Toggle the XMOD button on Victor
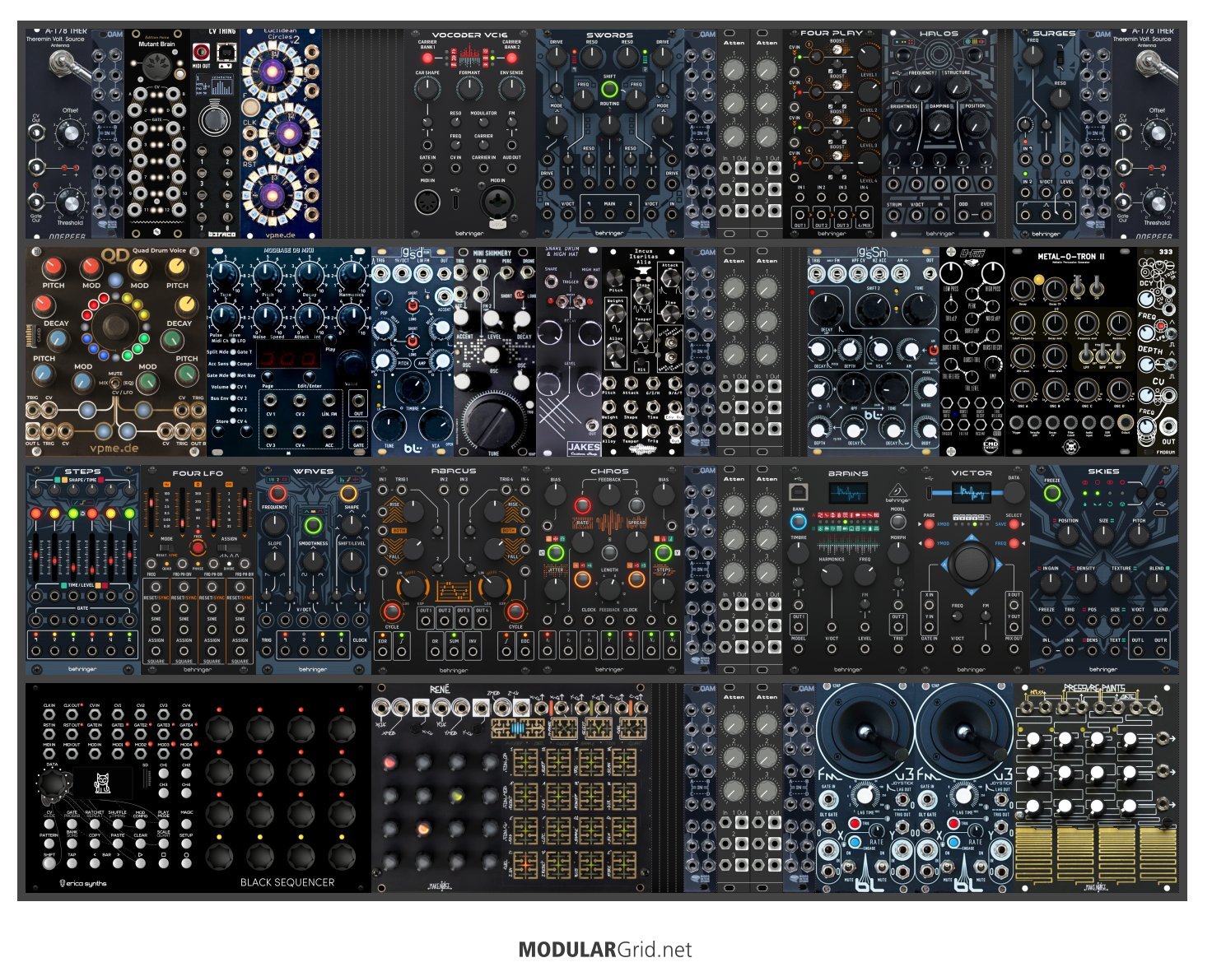This screenshot has width=1212, height=967. (x=930, y=524)
